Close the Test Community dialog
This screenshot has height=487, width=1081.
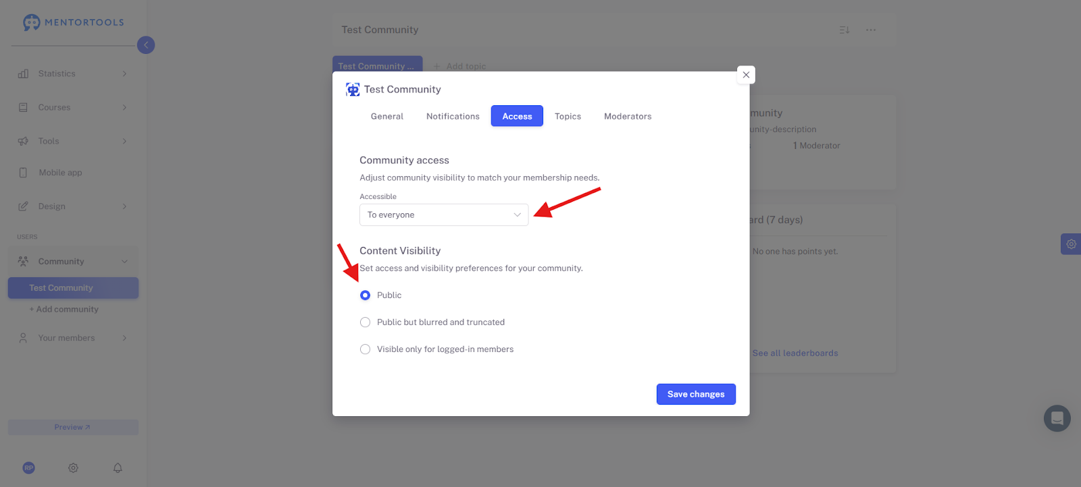746,75
